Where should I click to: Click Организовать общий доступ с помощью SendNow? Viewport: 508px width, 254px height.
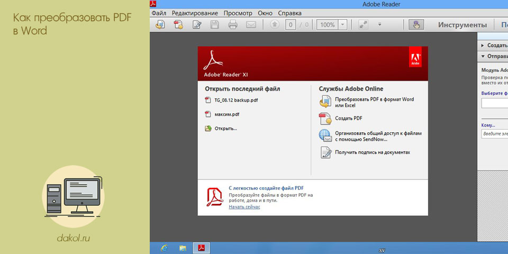click(378, 136)
